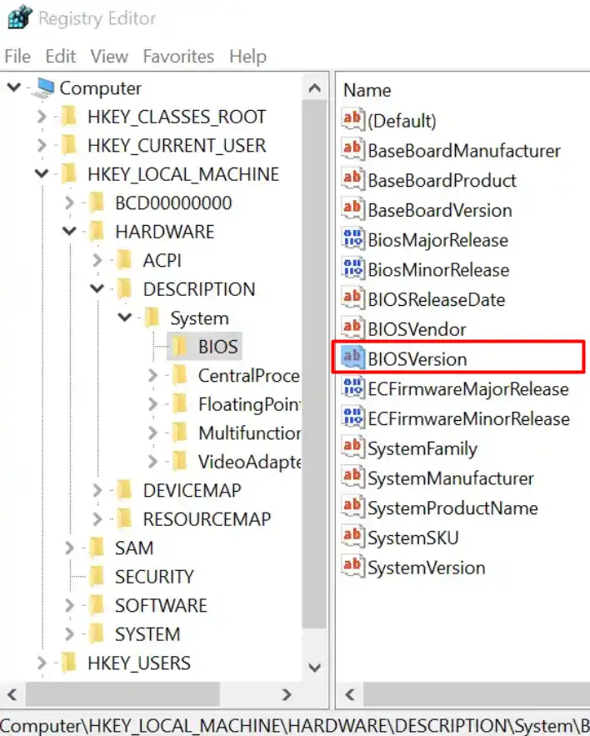Click the BIOSVersion string value icon

tap(353, 358)
